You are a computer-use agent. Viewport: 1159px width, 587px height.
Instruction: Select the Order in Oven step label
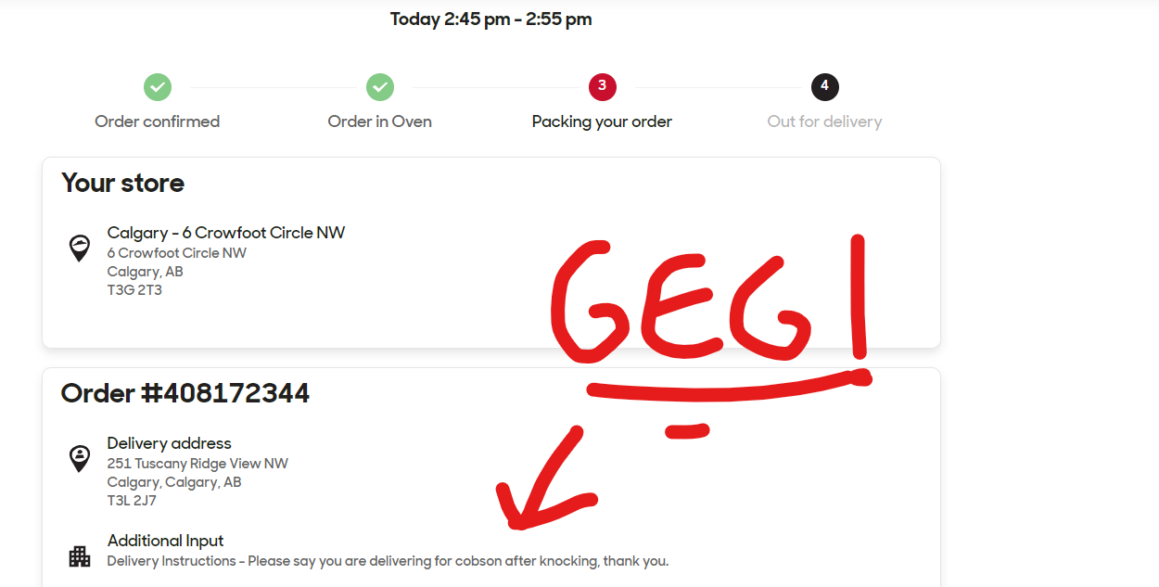tap(380, 121)
